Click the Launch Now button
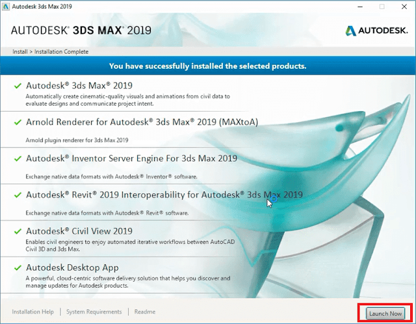The width and height of the screenshot is (416, 324). pos(385,314)
